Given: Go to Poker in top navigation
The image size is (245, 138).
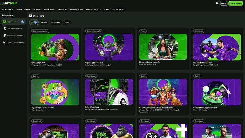Looking at the screenshot, I should (x=106, y=9).
